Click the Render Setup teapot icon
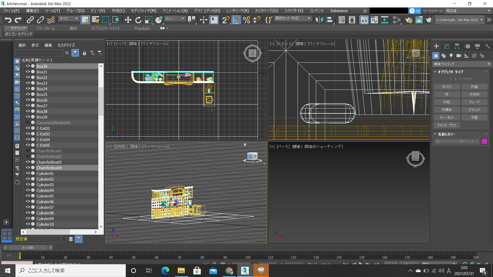 click(x=409, y=20)
